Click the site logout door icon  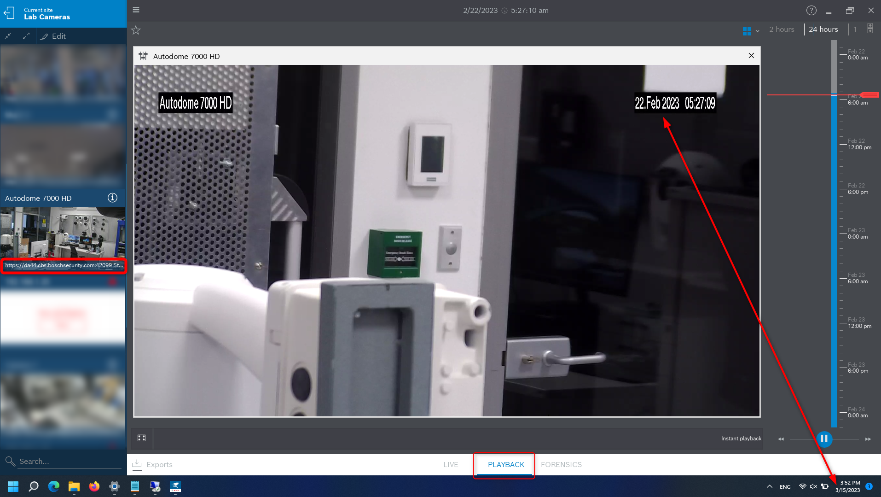pos(10,13)
